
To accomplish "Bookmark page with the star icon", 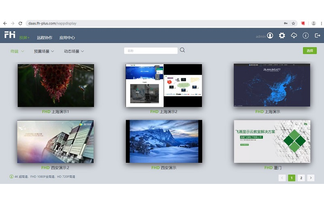I will [293, 24].
